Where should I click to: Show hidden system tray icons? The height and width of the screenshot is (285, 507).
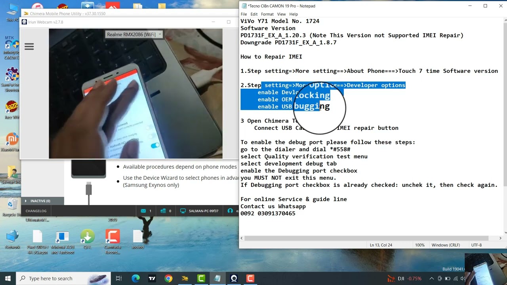(432, 278)
